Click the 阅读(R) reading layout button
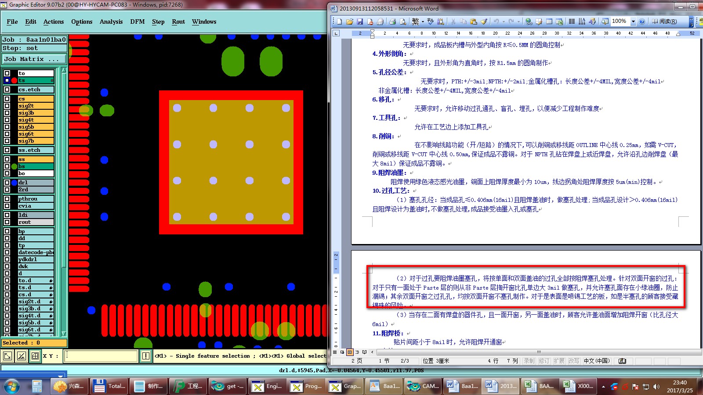The width and height of the screenshot is (703, 395). click(x=664, y=21)
